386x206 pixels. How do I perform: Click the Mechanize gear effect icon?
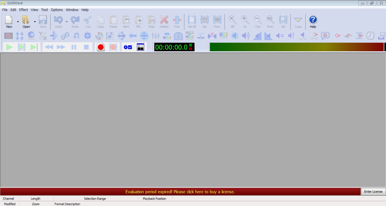[88, 36]
